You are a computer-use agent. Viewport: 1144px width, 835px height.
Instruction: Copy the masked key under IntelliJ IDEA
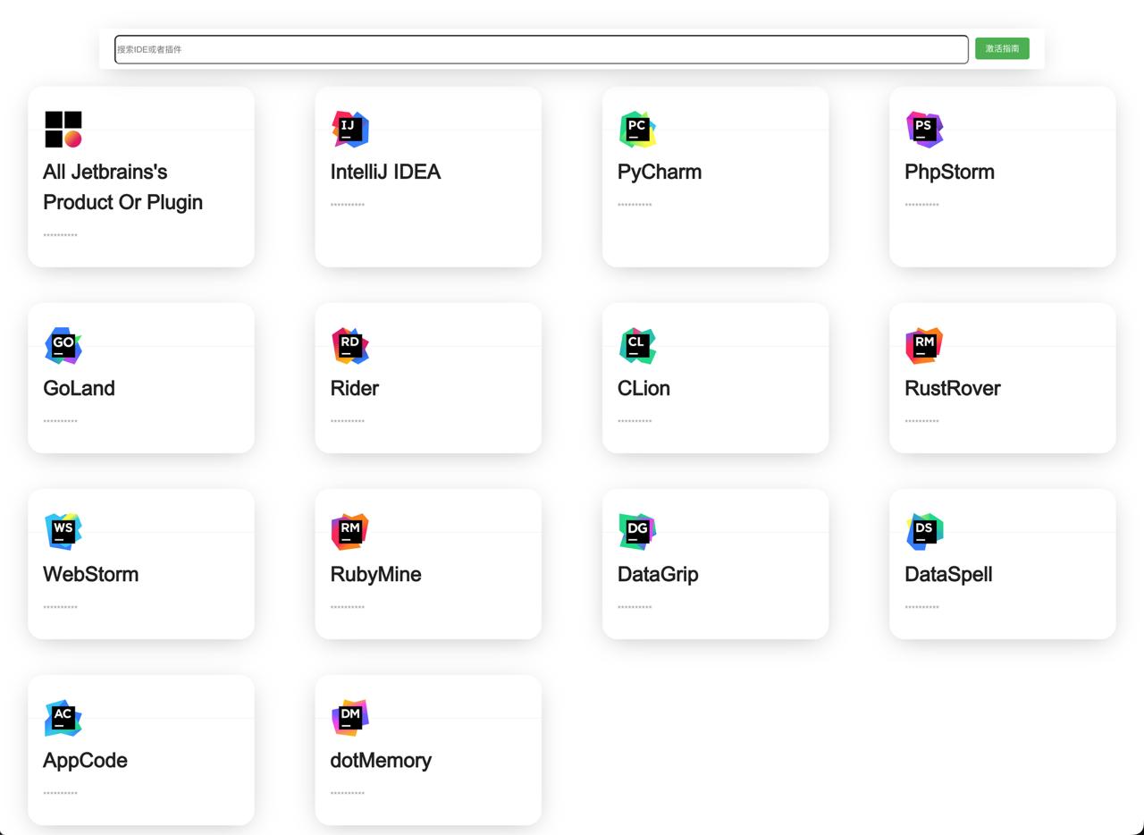[x=348, y=206]
